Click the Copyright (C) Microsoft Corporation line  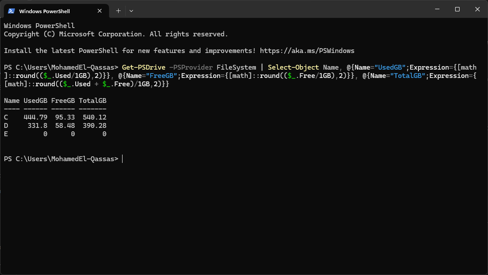click(x=116, y=34)
